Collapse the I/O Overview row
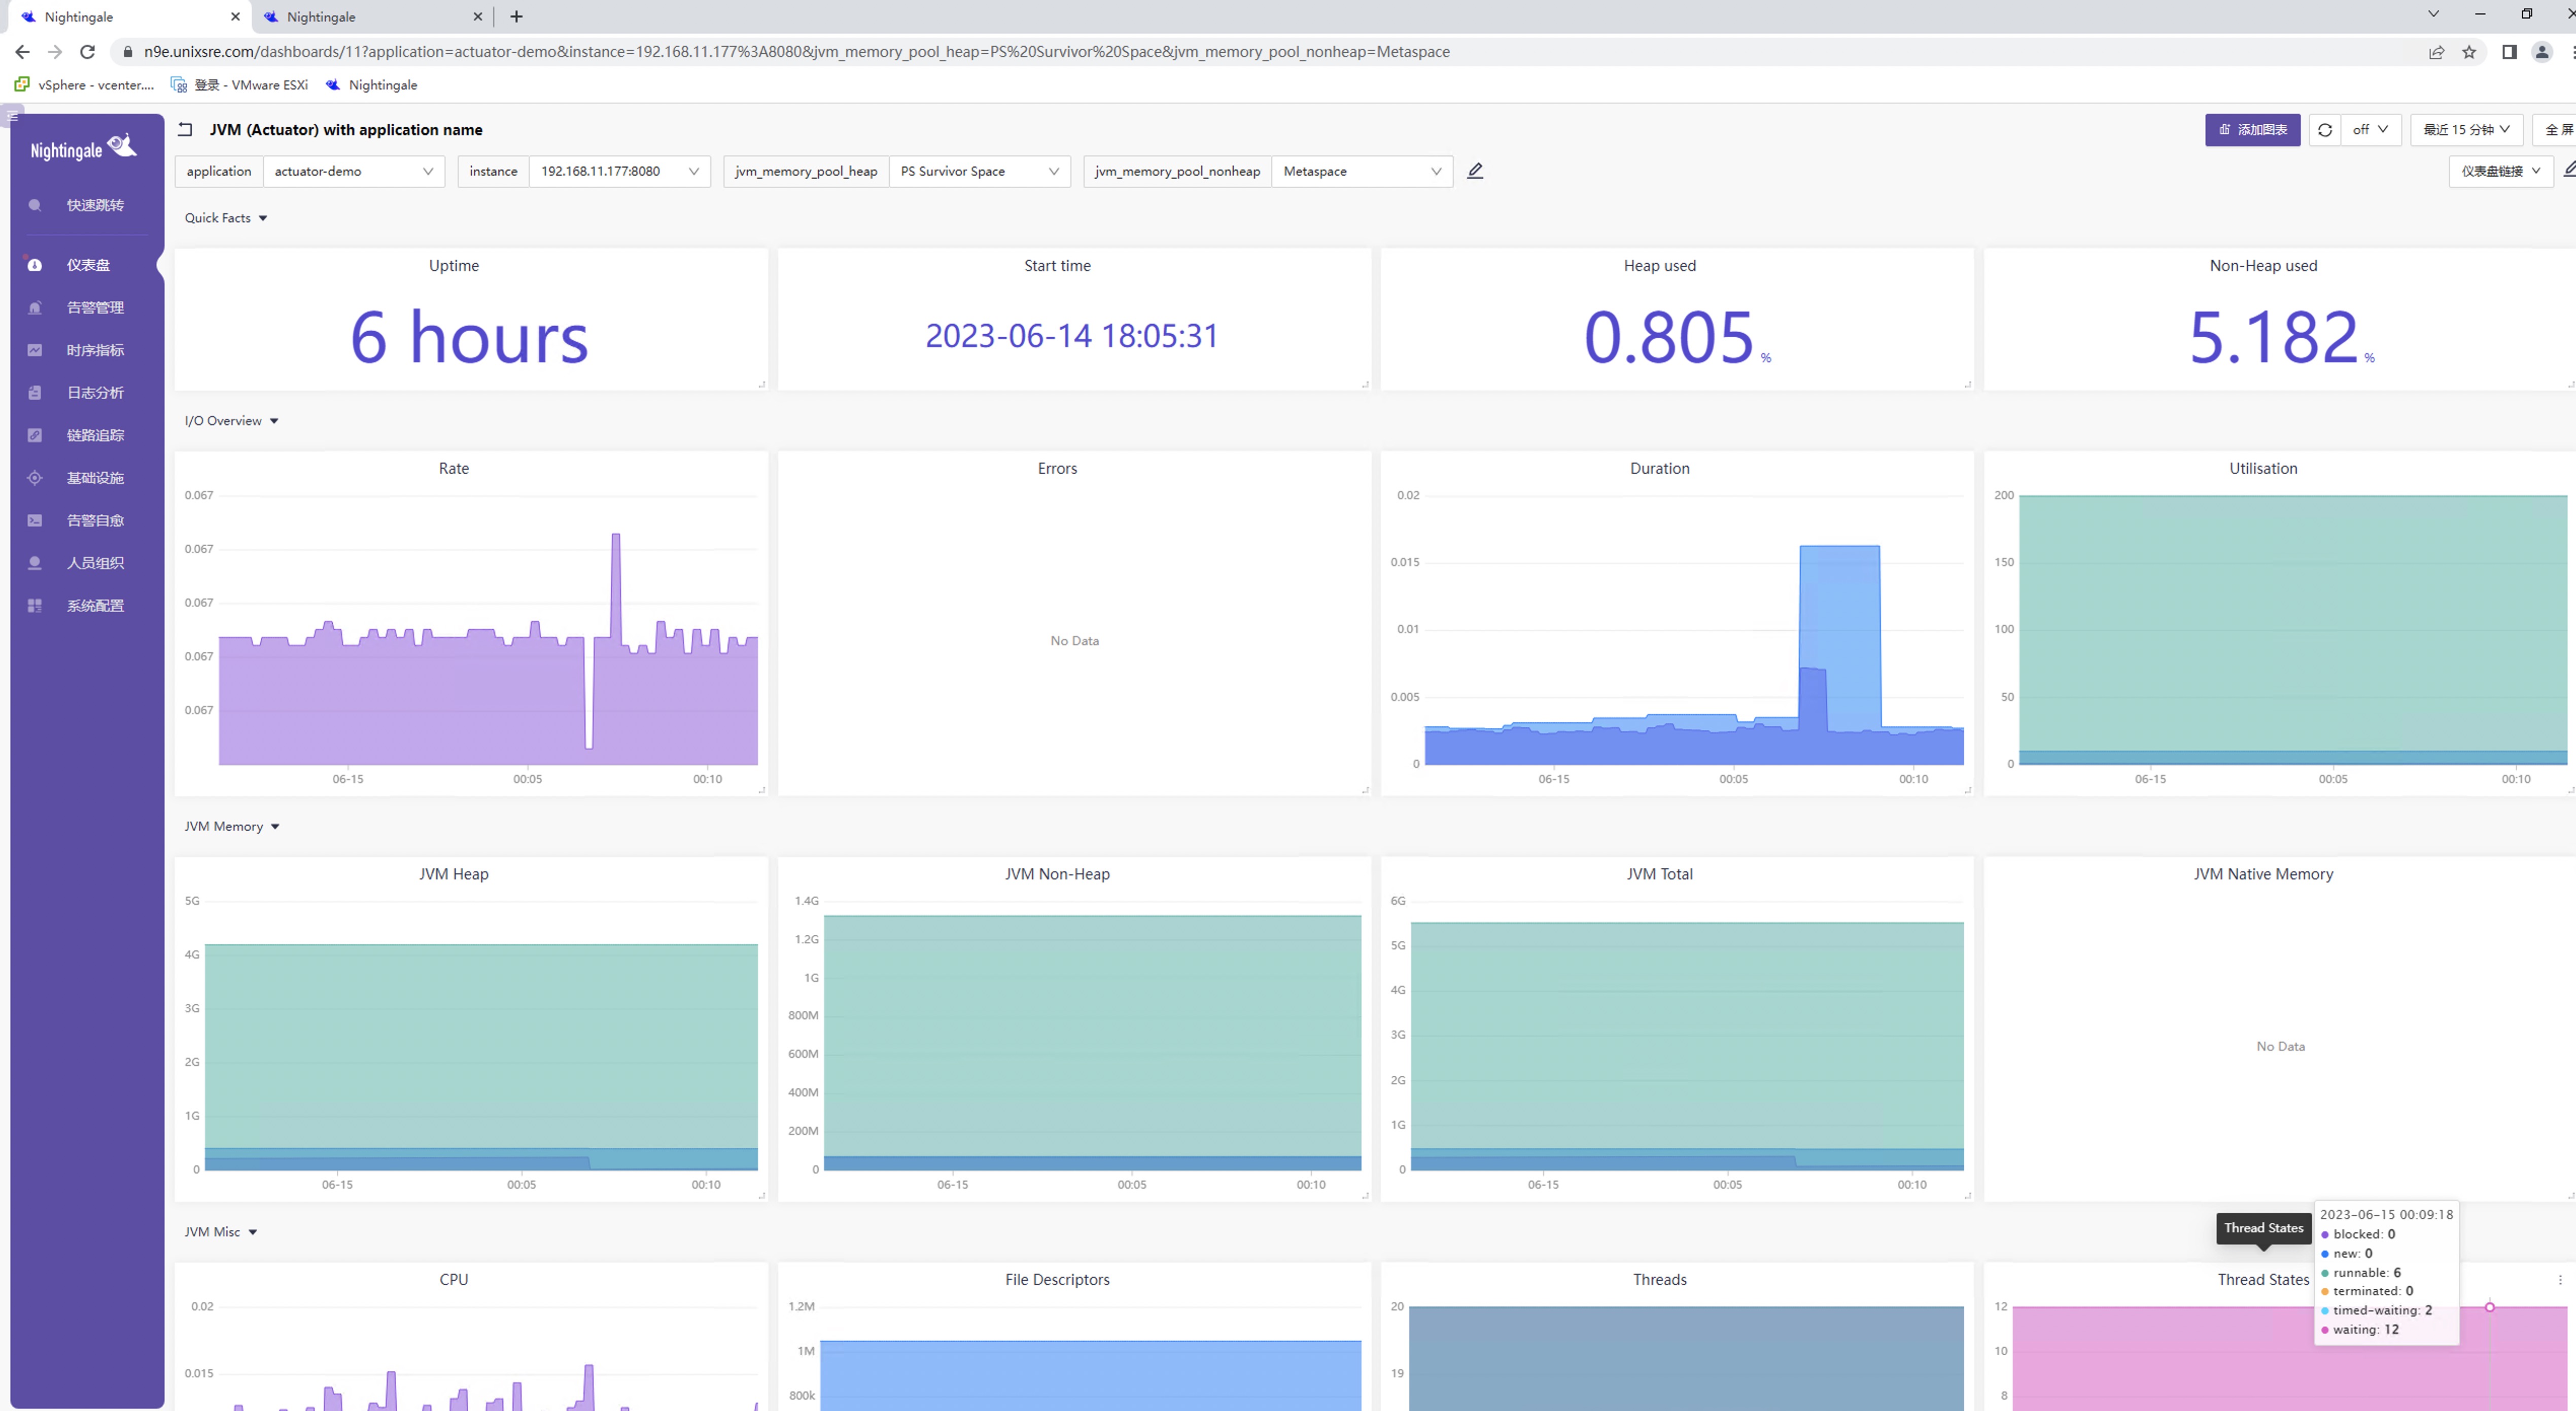Screen dimensions: 2576x1411 coord(274,421)
